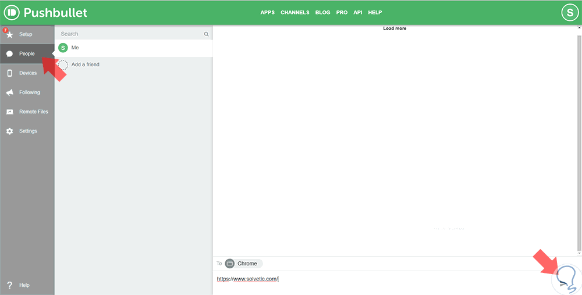Open the account avatar S in header
Screen dimensions: 582x295
tap(569, 13)
